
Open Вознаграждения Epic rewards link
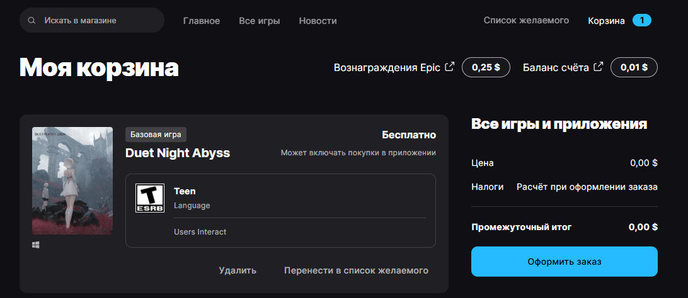(387, 67)
